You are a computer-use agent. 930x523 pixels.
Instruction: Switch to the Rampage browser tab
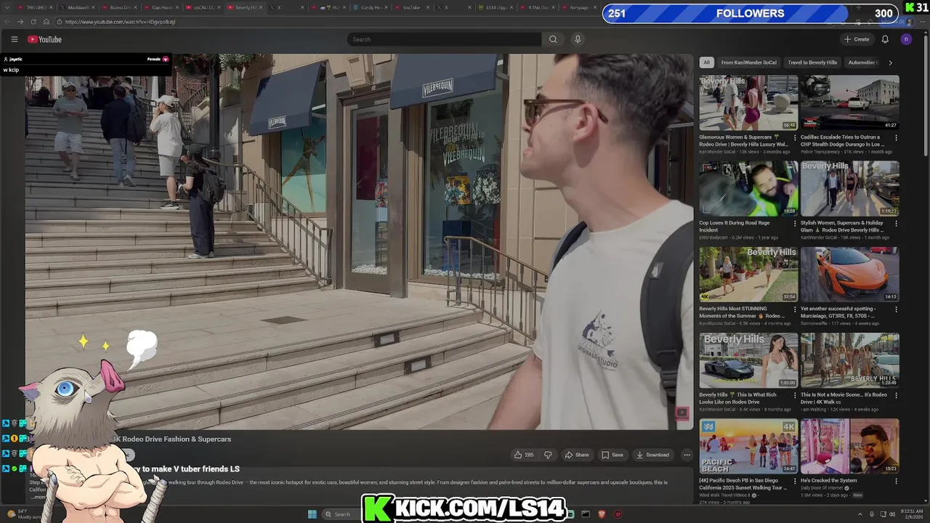coord(578,7)
